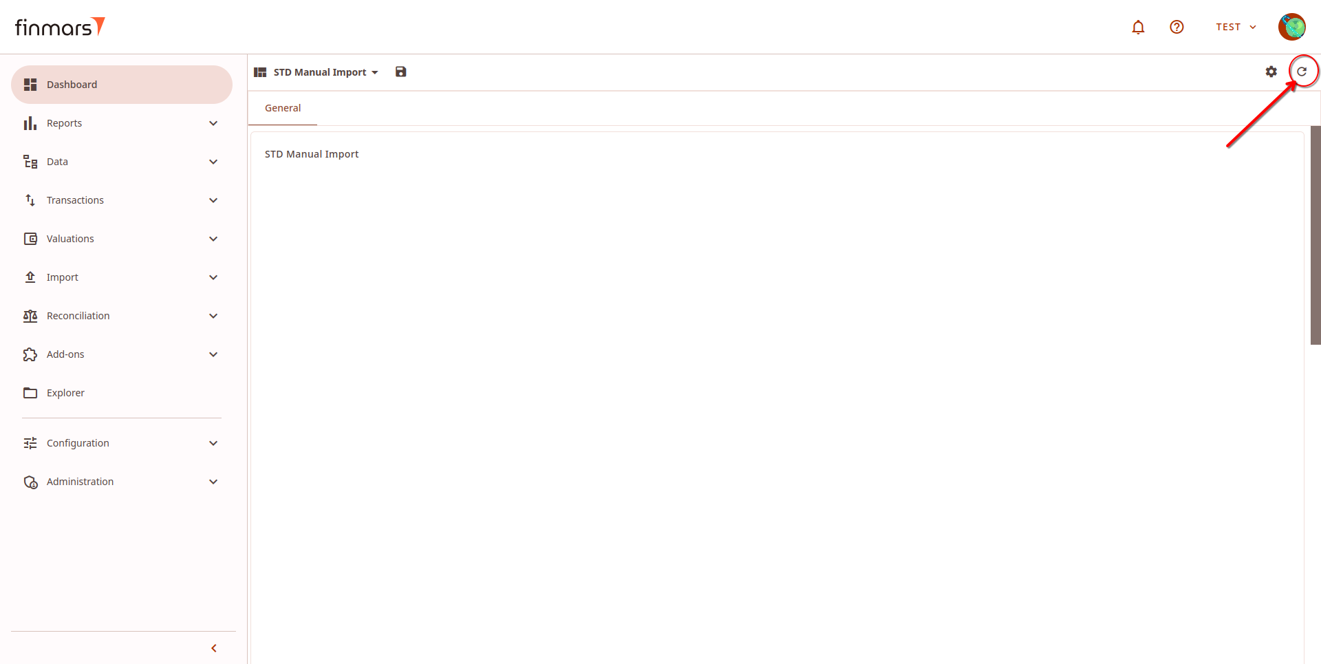Viewport: 1321px width, 664px height.
Task: Click the vertical scrollbar thumb
Action: [x=1315, y=235]
